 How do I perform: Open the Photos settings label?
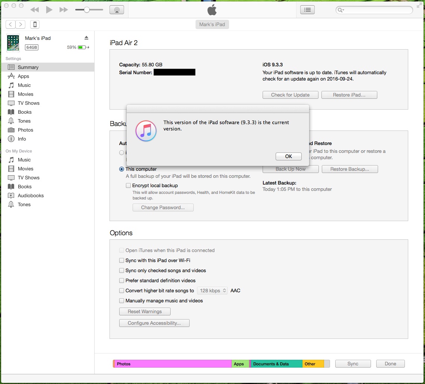pos(25,130)
